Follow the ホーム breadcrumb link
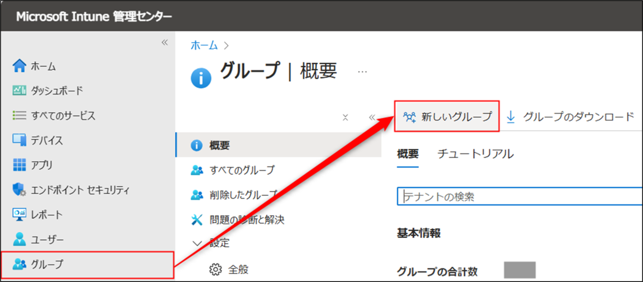Image resolution: width=643 pixels, height=282 pixels. (204, 45)
